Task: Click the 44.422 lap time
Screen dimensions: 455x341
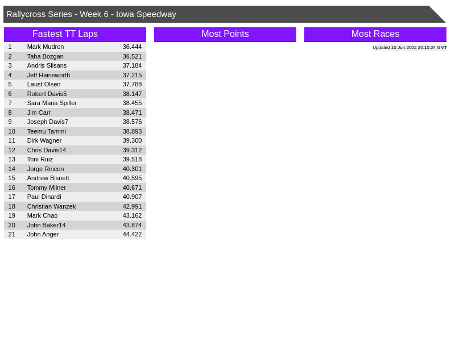Action: click(132, 234)
